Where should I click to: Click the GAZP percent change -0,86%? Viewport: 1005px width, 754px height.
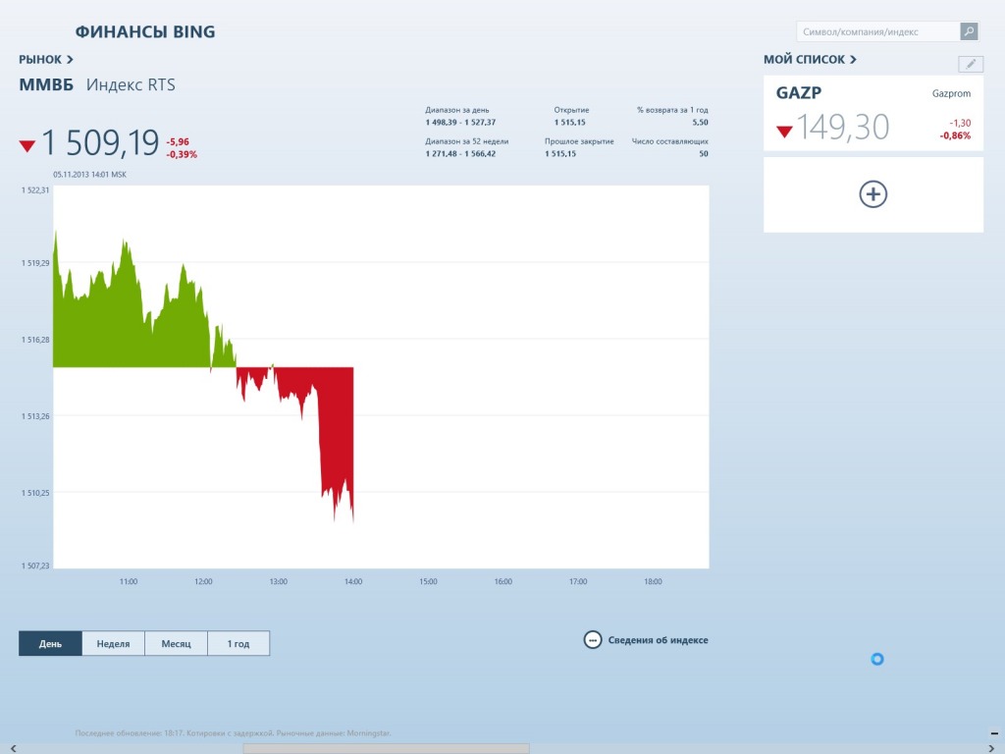(955, 135)
